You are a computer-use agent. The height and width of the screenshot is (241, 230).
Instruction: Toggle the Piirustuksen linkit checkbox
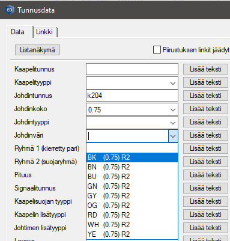pos(157,50)
